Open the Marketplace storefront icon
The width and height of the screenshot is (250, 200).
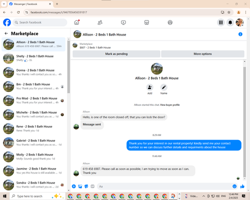pyautogui.click(x=146, y=22)
